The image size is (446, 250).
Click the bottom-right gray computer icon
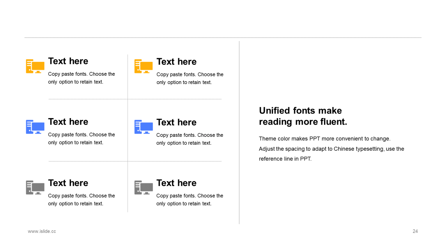point(144,187)
